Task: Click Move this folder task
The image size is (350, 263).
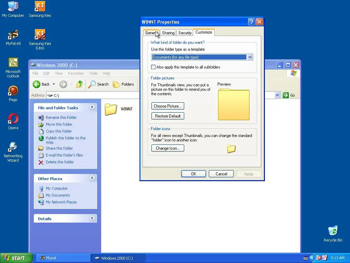Action: coord(59,124)
